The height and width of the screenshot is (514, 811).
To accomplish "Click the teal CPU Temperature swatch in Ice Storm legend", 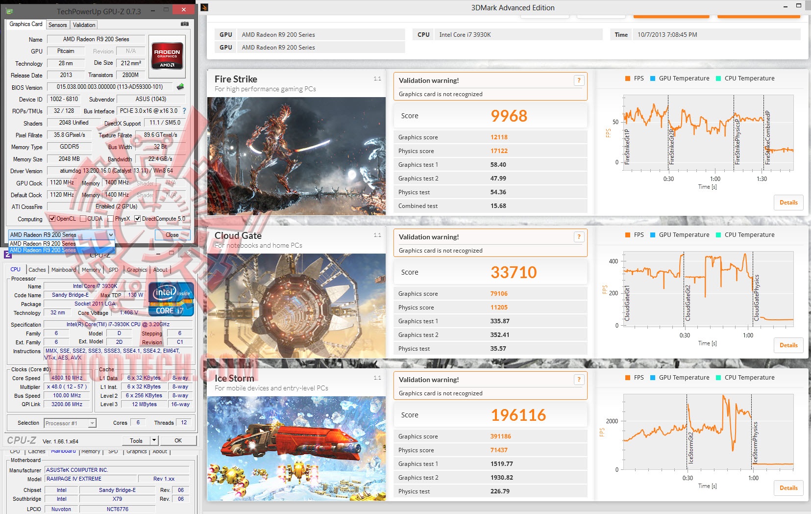I will pyautogui.click(x=718, y=378).
